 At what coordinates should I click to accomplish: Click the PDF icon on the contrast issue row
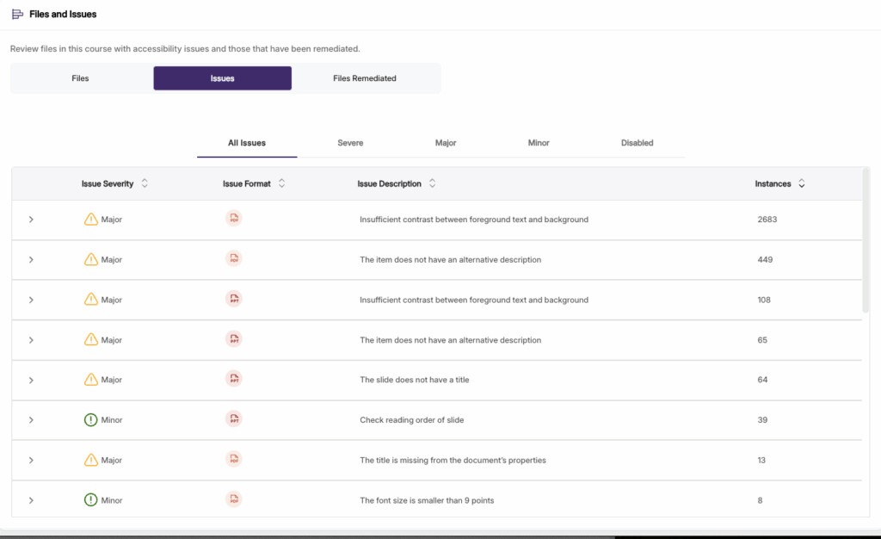tap(233, 219)
